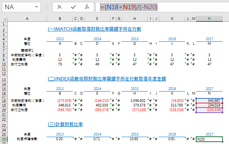Click cell N18 with value 543,967
229x144 pixels.
(209, 101)
